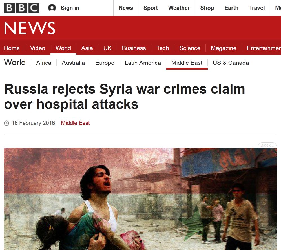Select the Europe sub-section
281x250 pixels.
105,63
